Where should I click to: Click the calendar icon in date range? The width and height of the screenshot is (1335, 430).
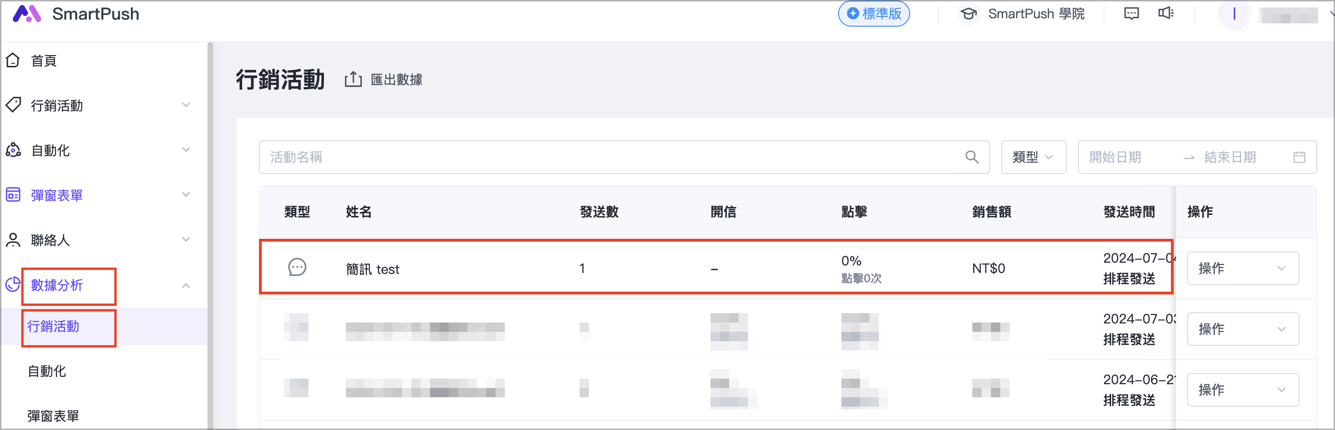1299,157
